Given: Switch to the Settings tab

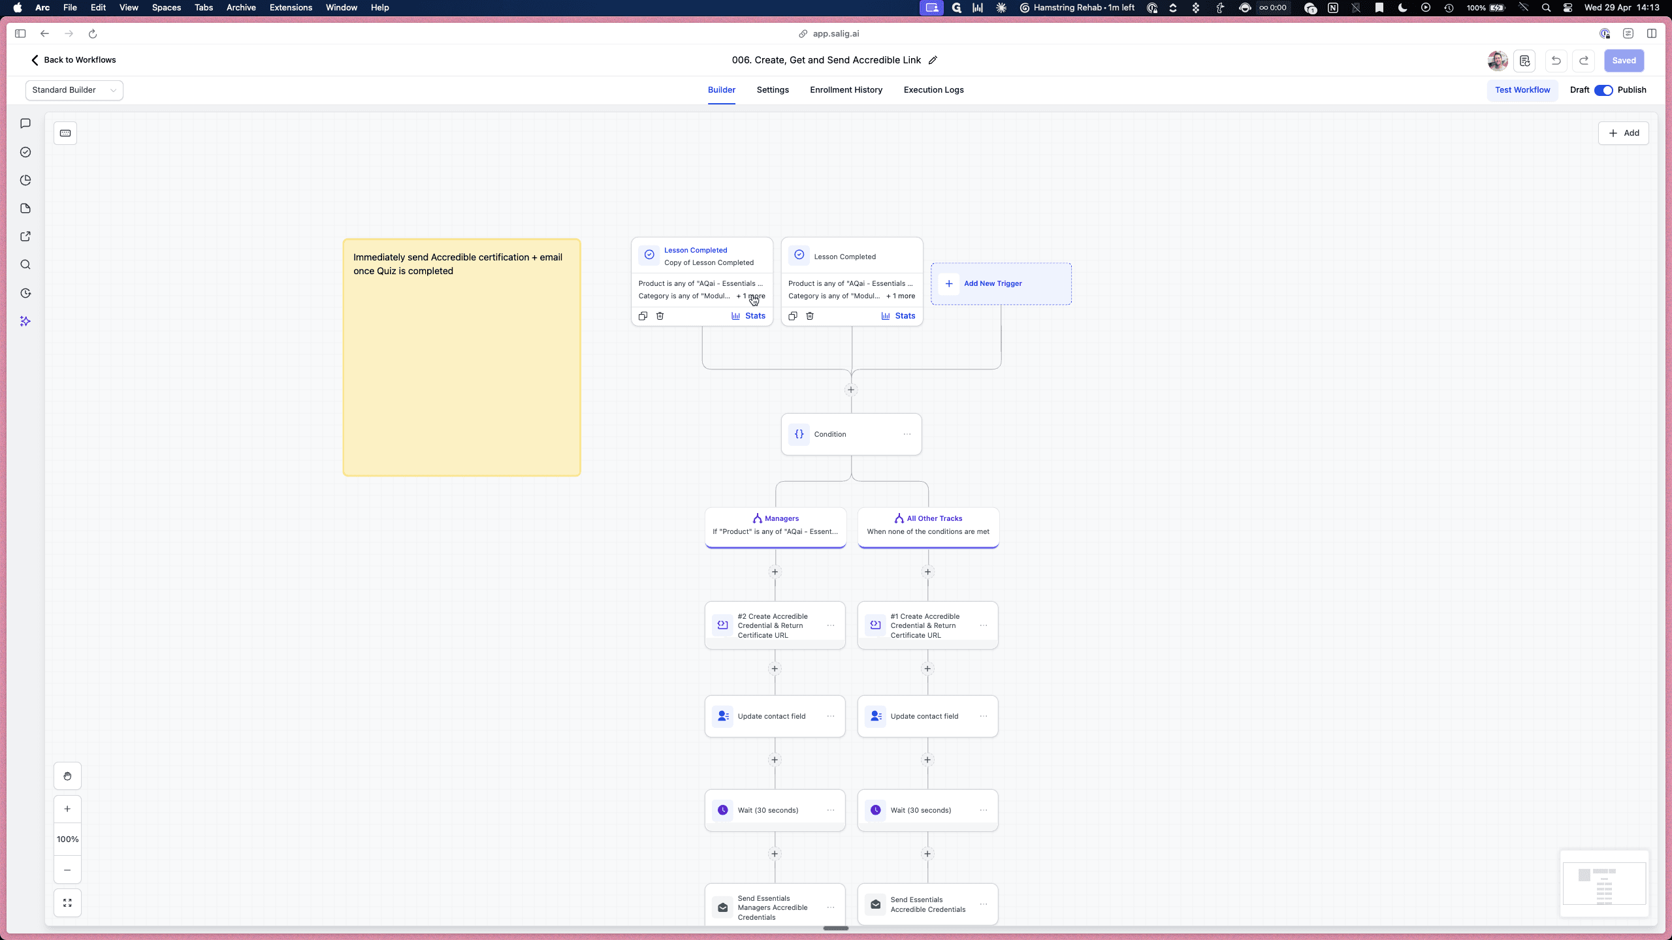Looking at the screenshot, I should click(x=773, y=90).
